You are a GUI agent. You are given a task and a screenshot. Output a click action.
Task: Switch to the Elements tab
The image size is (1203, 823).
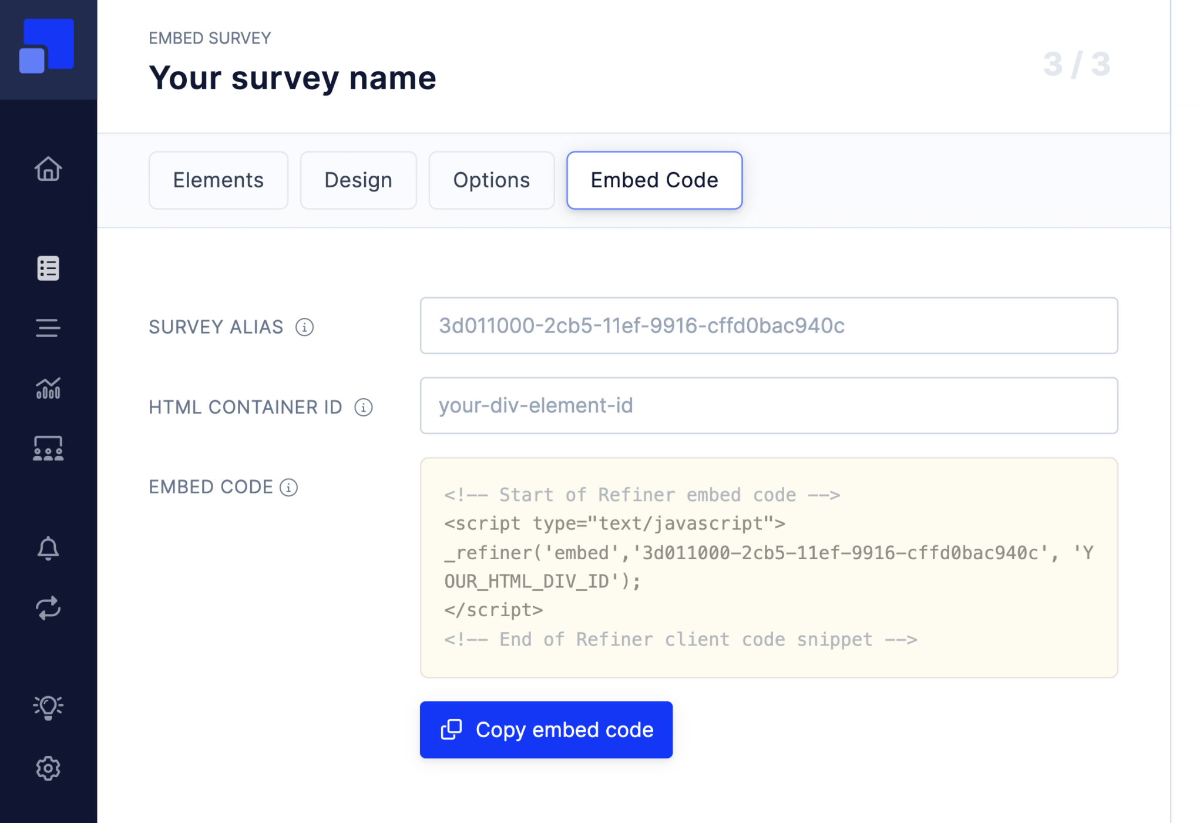pos(219,180)
